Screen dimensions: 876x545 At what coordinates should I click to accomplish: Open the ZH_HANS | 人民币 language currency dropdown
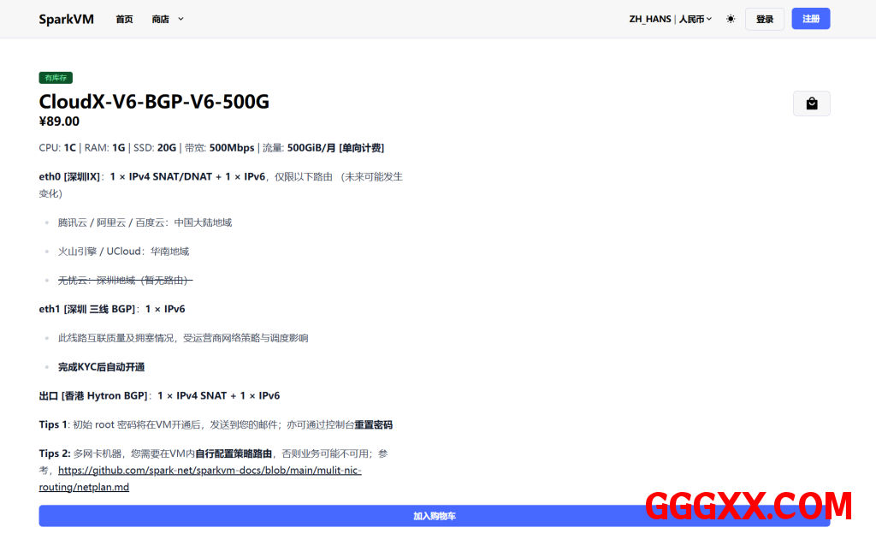pos(670,19)
